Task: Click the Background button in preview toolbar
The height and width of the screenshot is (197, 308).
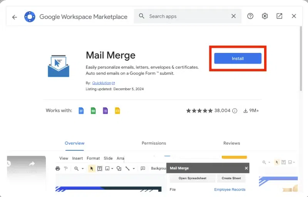Action: [x=158, y=168]
